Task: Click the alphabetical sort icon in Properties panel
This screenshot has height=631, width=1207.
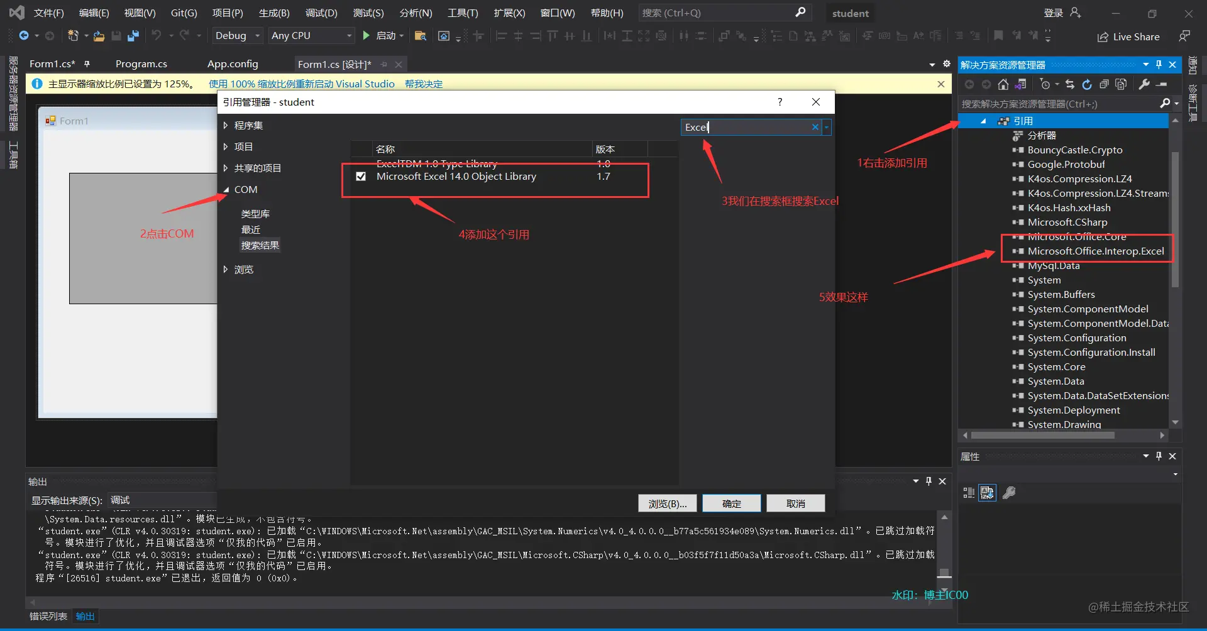Action: pos(988,493)
